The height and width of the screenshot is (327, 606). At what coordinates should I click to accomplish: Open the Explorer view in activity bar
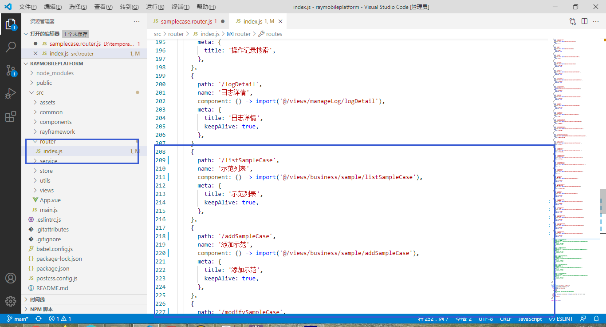[x=11, y=24]
